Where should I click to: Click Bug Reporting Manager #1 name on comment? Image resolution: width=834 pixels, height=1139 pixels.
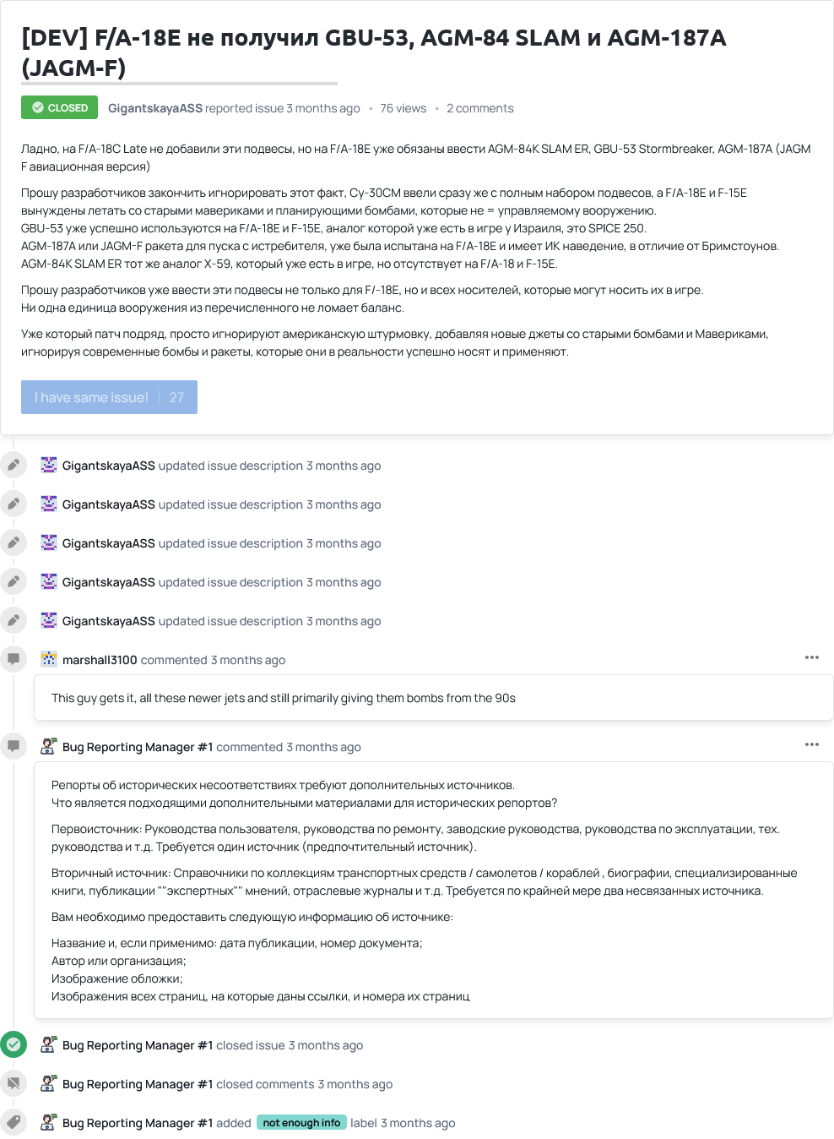138,747
